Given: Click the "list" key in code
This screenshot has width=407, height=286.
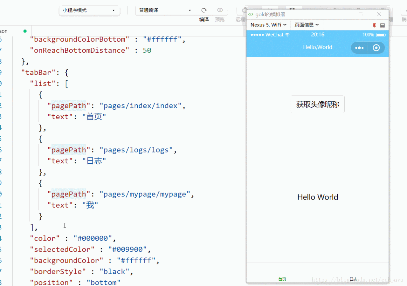Looking at the screenshot, I should pyautogui.click(x=43, y=84).
